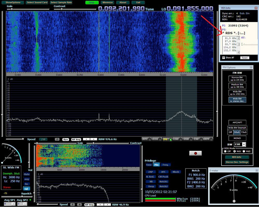This screenshot has height=207, width=259.
Task: Click the red record button
Action: (196, 153)
